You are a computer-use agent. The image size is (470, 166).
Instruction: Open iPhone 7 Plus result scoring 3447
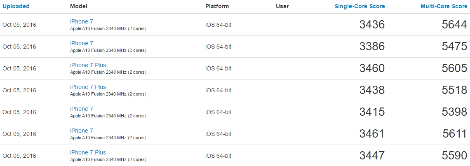point(88,152)
